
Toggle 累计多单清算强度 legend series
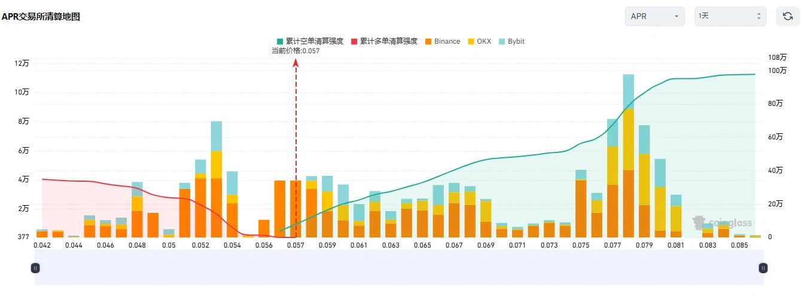tap(383, 41)
